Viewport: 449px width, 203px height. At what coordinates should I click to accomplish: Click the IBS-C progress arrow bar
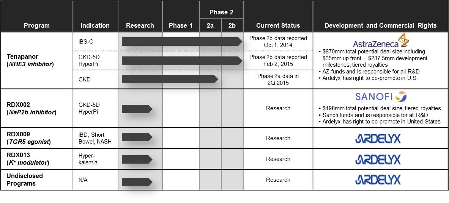[181, 41]
